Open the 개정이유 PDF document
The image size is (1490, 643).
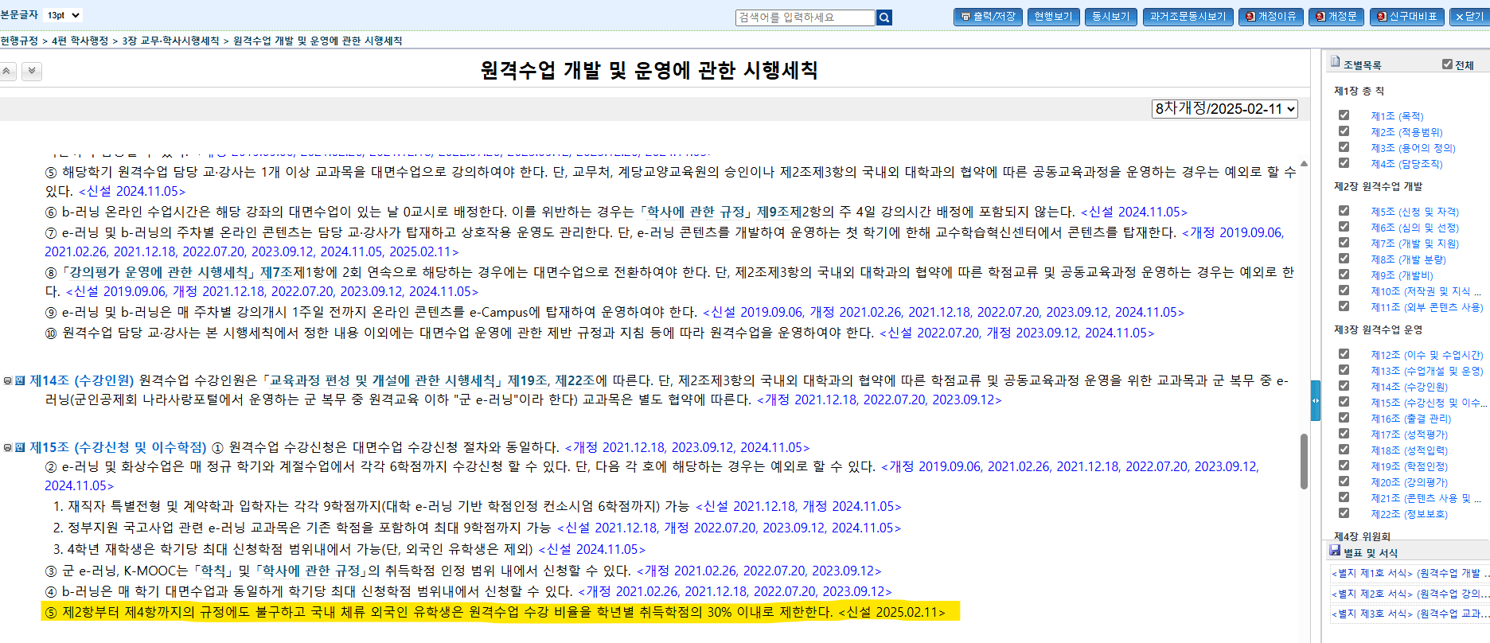(x=1270, y=17)
